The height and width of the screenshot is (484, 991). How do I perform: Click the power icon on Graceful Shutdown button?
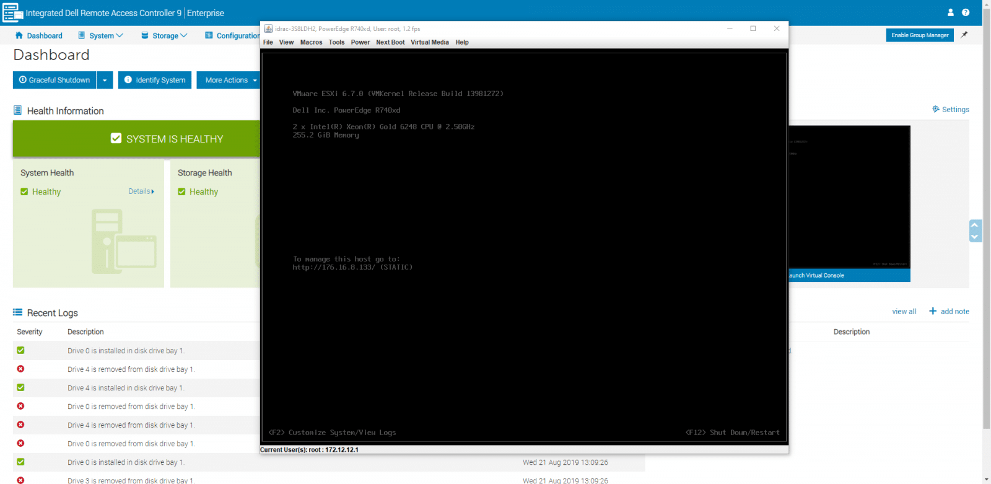23,80
